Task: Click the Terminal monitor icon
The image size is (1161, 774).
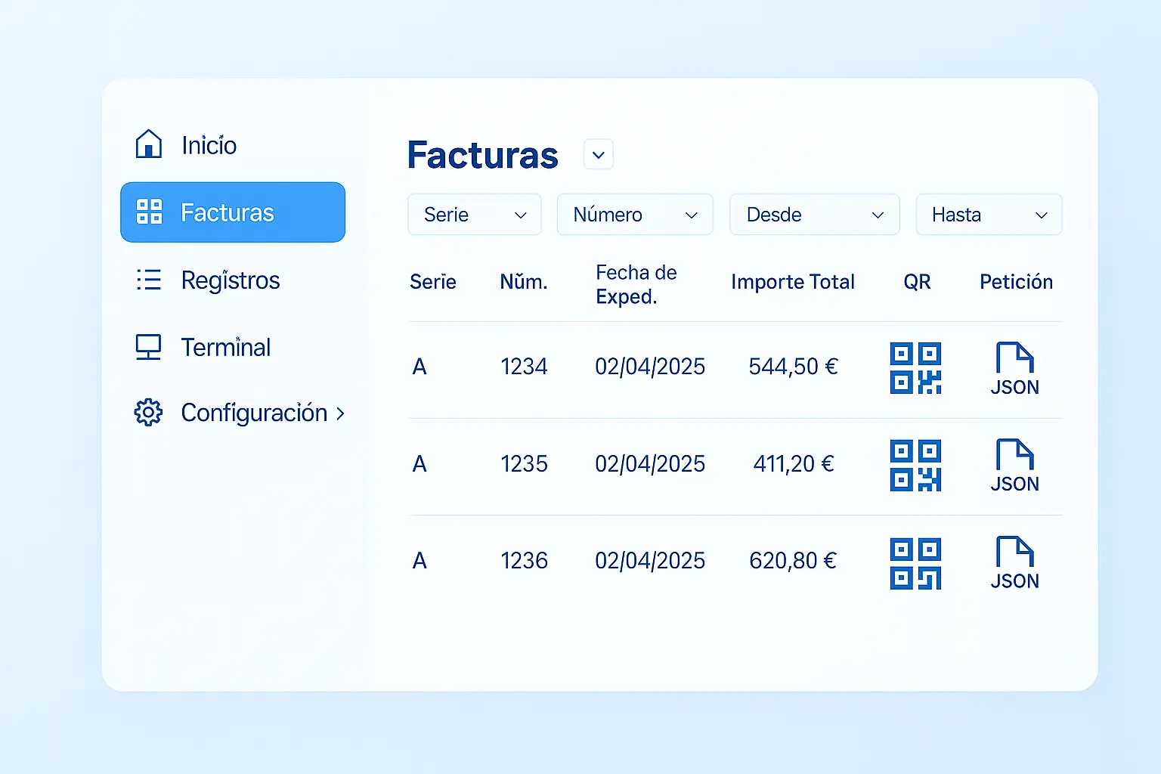Action: pos(148,348)
